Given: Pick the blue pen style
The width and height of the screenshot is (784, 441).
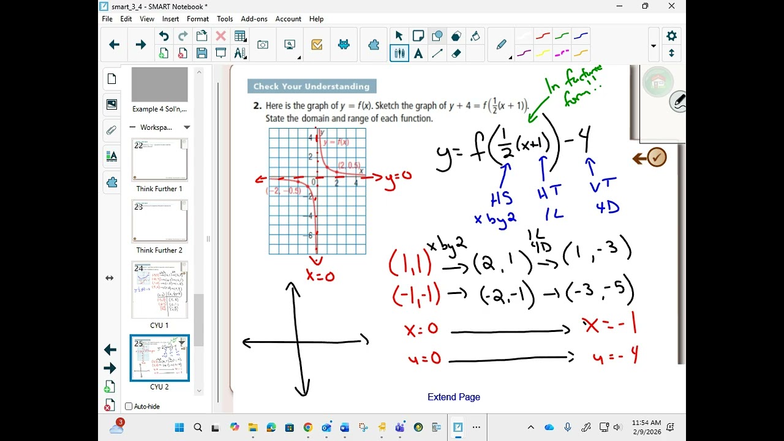Looking at the screenshot, I should click(x=581, y=36).
